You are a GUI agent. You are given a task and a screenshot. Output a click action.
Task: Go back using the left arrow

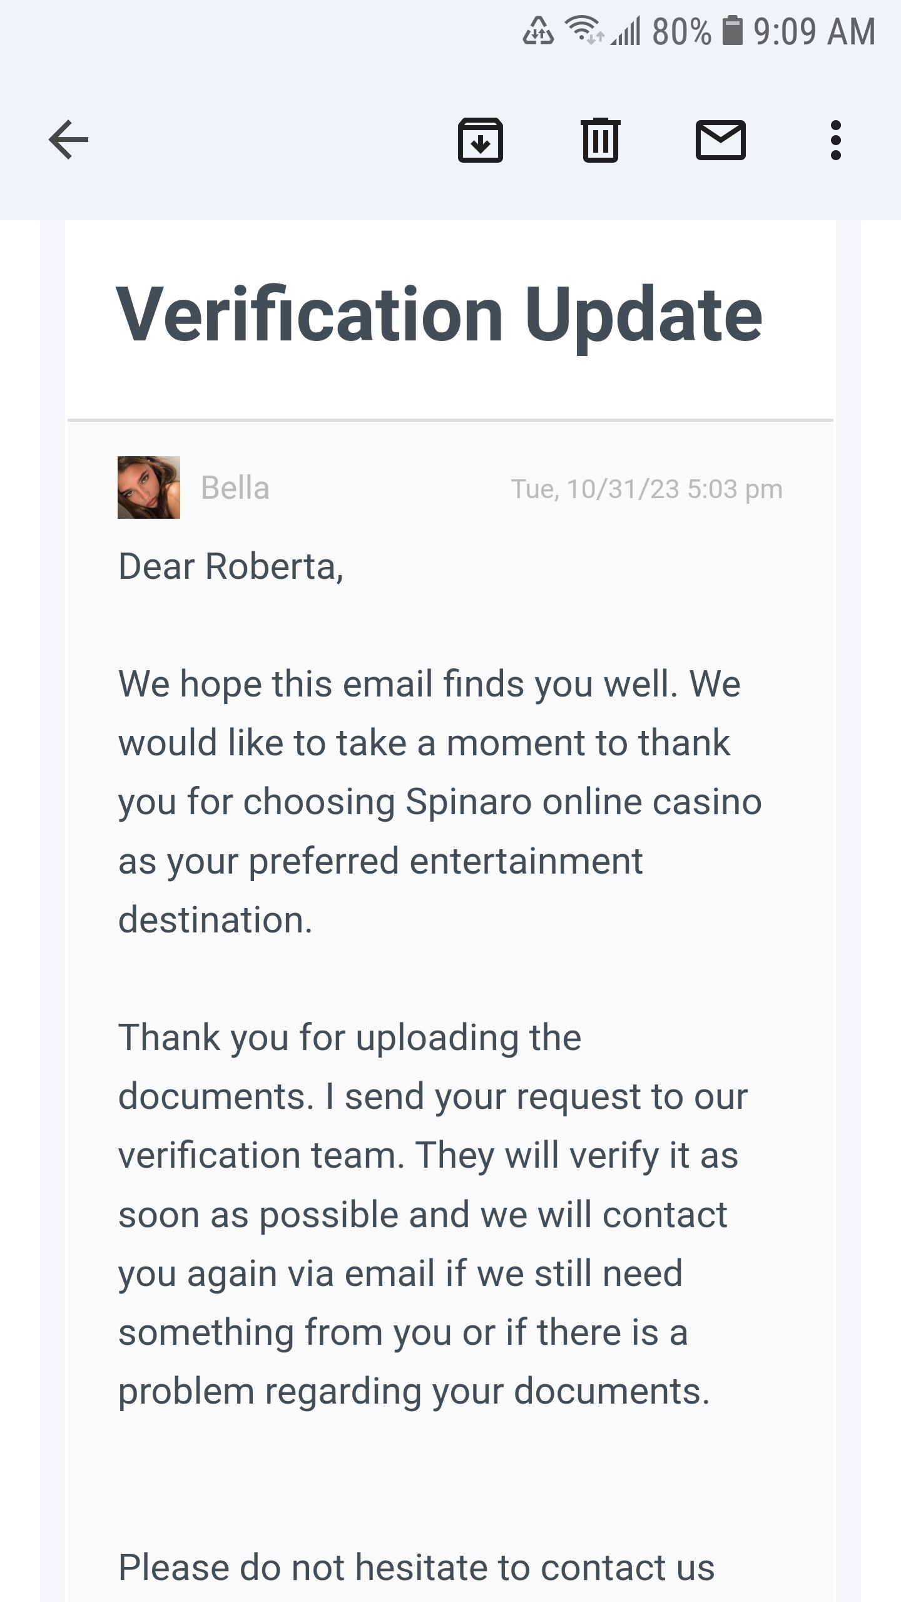[x=68, y=140]
